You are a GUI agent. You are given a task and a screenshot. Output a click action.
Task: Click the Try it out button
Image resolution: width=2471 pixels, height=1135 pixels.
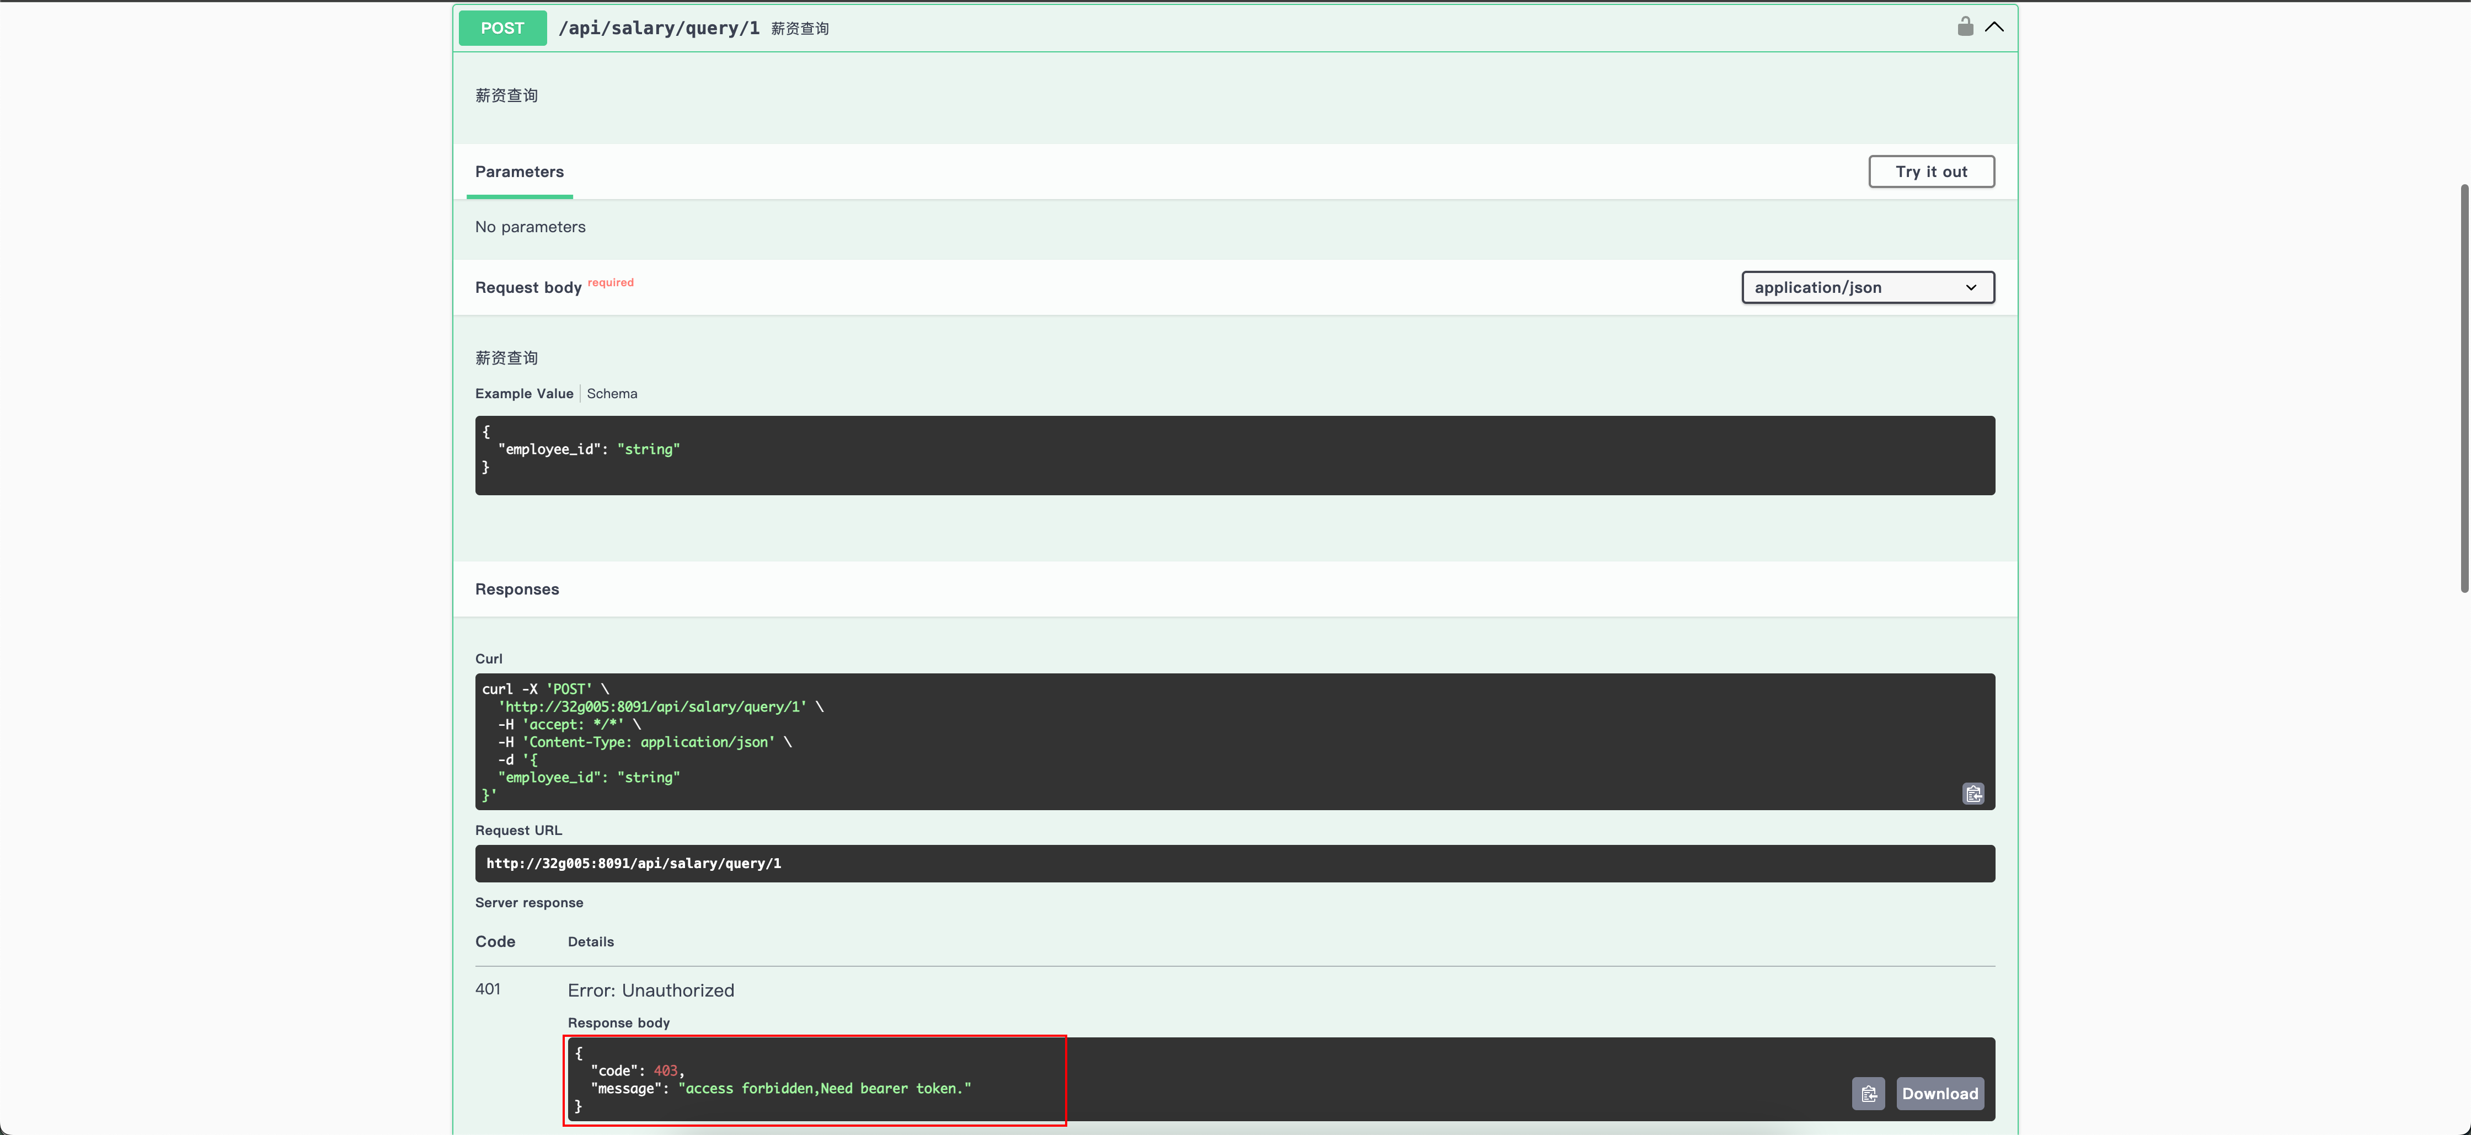(1931, 172)
